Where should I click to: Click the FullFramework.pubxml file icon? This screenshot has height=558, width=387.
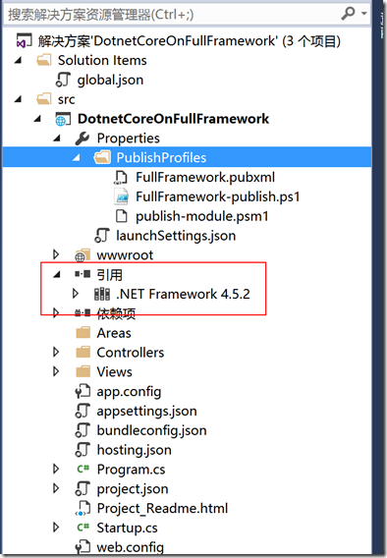pyautogui.click(x=121, y=177)
